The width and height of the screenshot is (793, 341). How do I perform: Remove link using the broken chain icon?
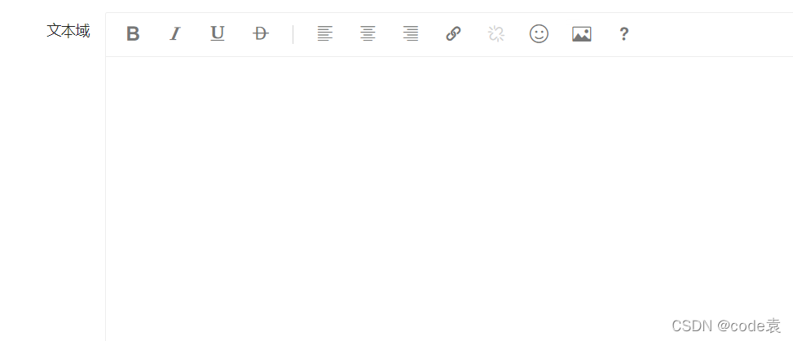[496, 34]
